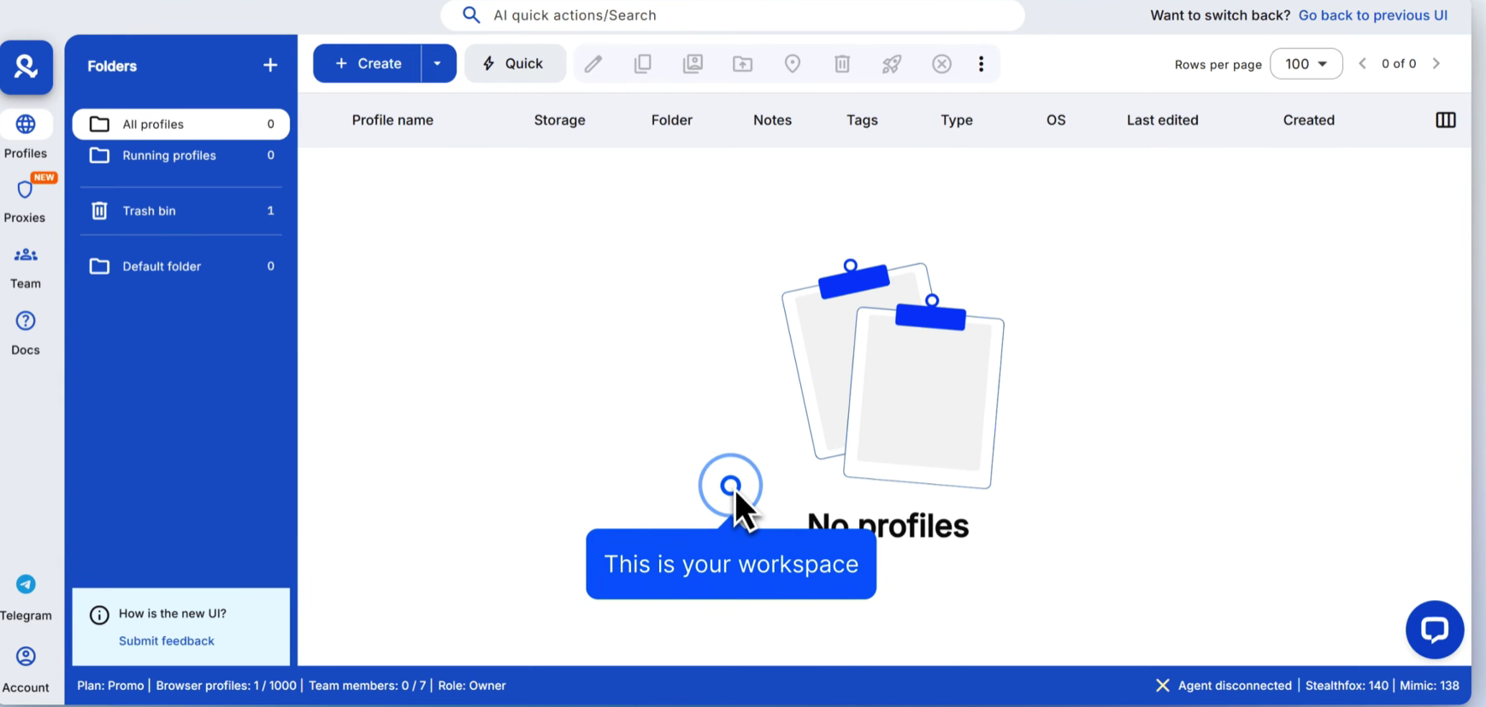Click the location pin proxy icon

(x=793, y=64)
